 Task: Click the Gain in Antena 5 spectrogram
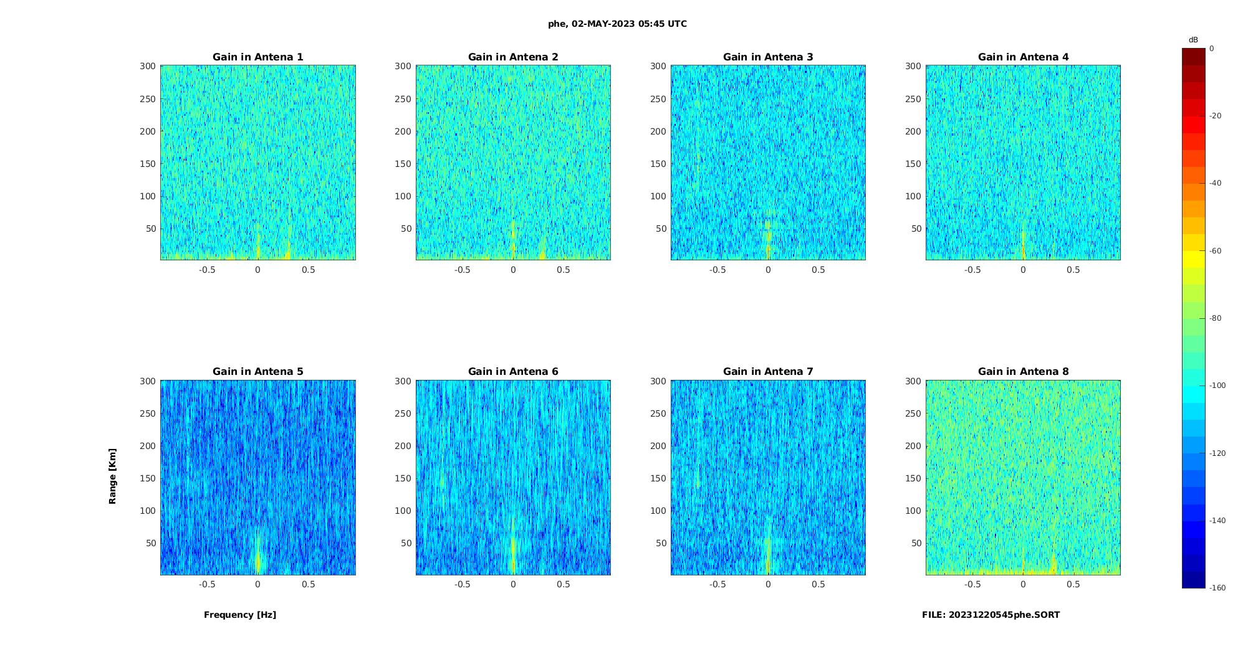tap(258, 478)
